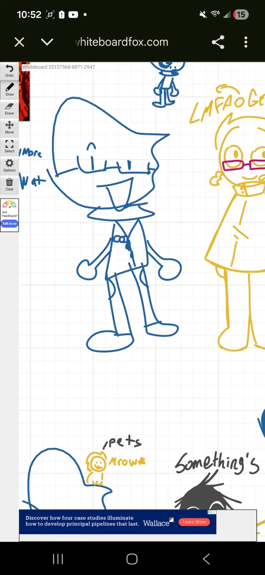Viewport: 265px width, 575px height.
Task: Choose the Move tool
Action: click(x=9, y=128)
